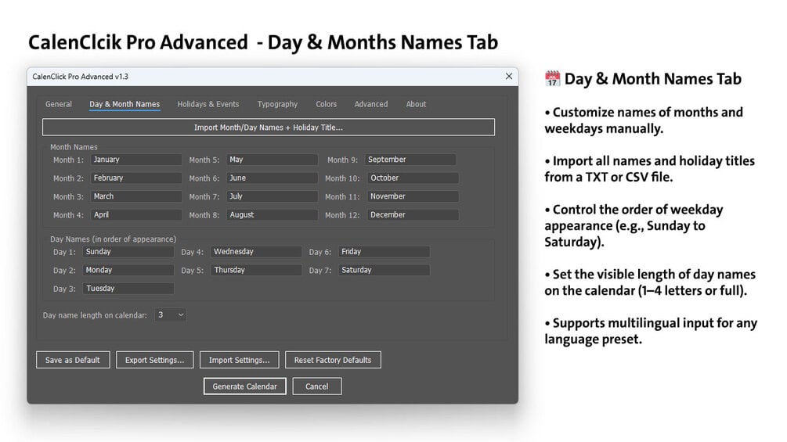
Task: Select the Day & Month Names tab
Action: point(125,104)
